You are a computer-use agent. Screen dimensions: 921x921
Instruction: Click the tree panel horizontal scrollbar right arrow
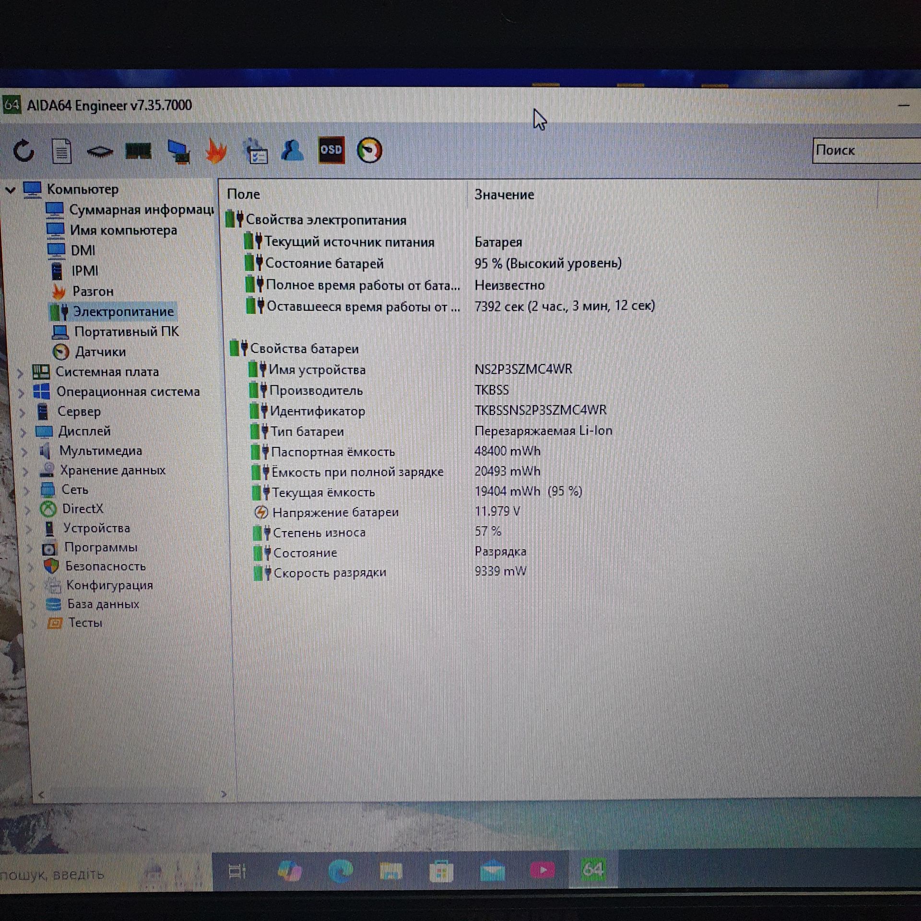click(224, 794)
